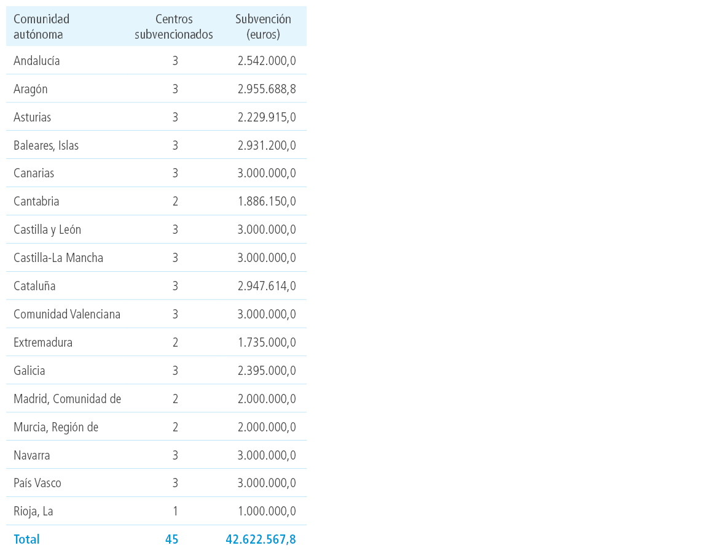Click the Subvención (euros) column header

click(x=263, y=27)
